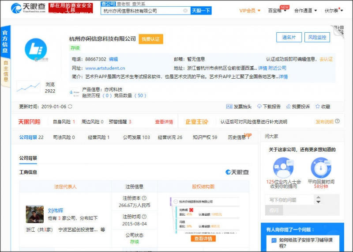Open the 司法风险 0 tab

point(64,137)
